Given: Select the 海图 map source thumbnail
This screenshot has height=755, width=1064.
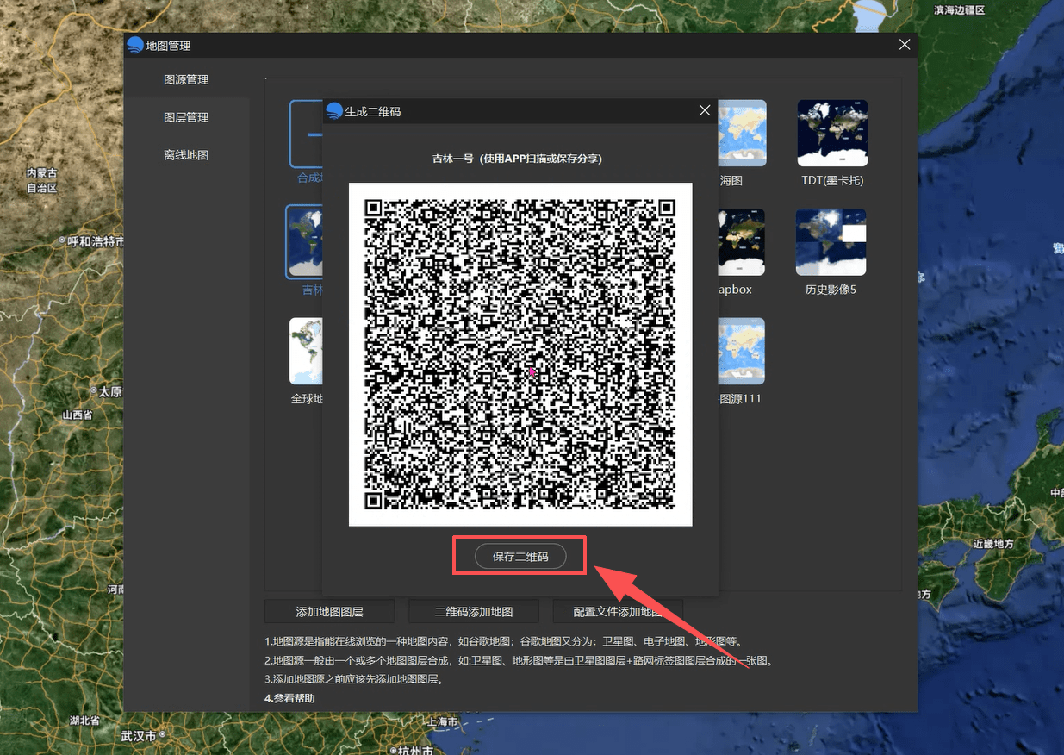Looking at the screenshot, I should pos(742,133).
